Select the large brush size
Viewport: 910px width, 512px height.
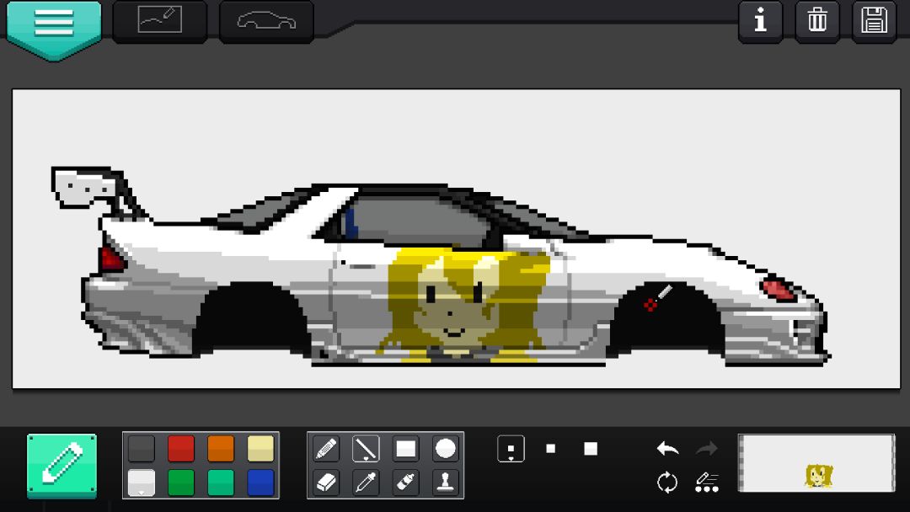[x=591, y=449]
